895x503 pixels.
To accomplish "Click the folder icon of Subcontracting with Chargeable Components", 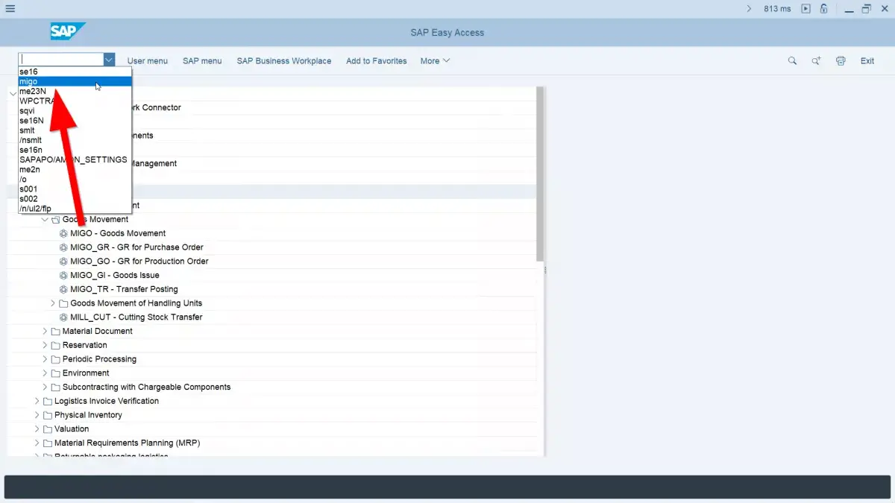I will [56, 387].
